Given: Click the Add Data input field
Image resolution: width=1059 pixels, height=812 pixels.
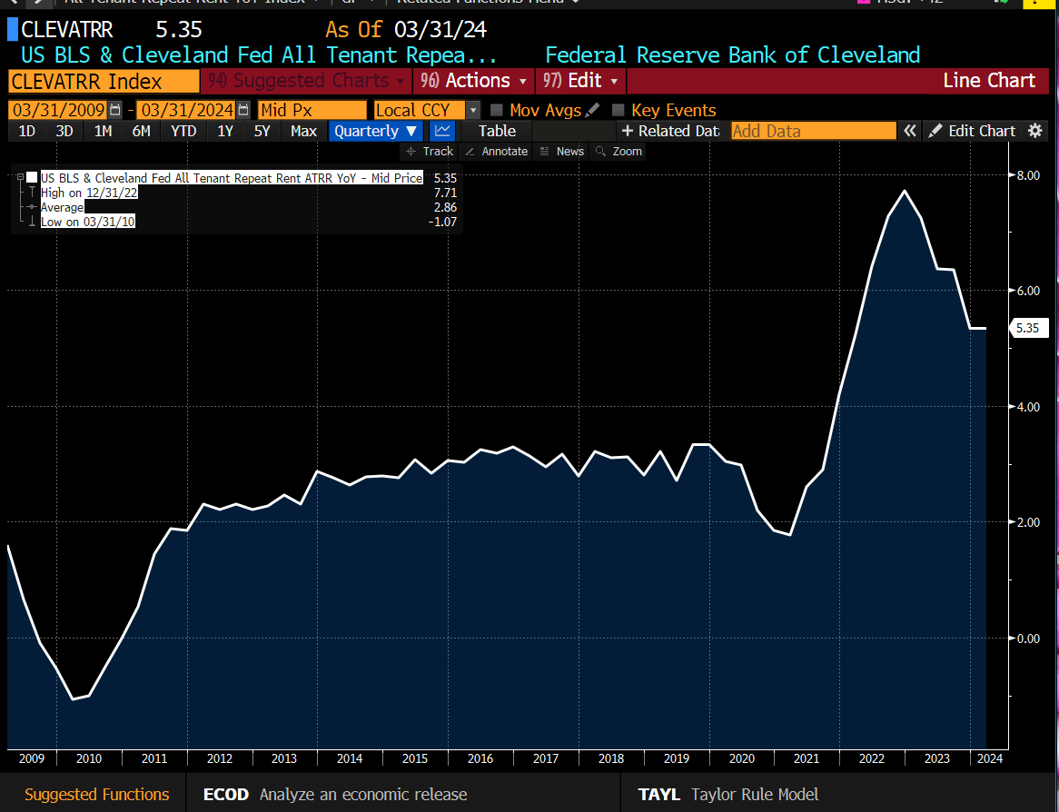Looking at the screenshot, I should tap(813, 131).
